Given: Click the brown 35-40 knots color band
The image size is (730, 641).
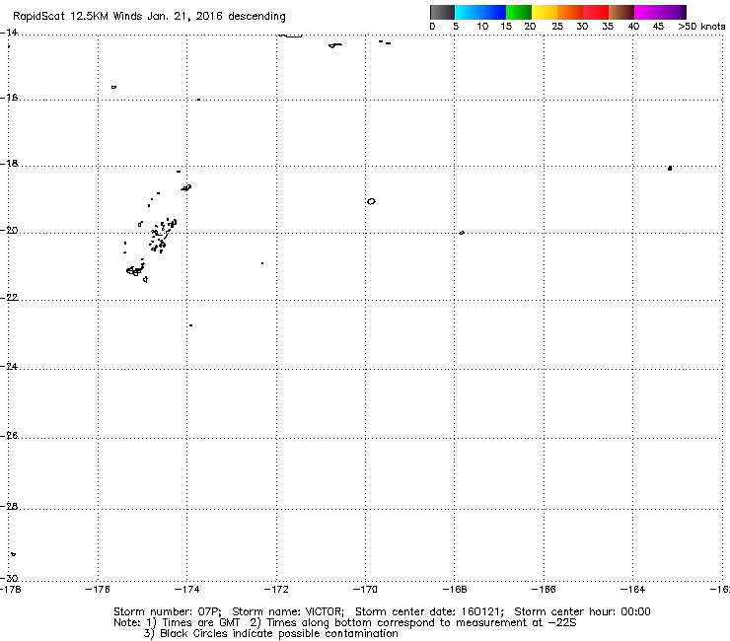Looking at the screenshot, I should (x=621, y=12).
